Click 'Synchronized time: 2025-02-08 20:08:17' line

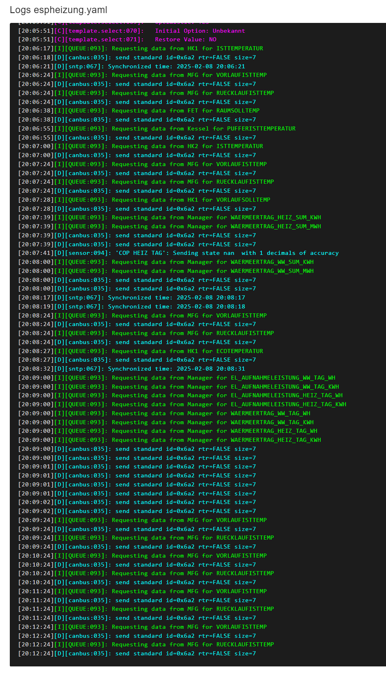(132, 298)
